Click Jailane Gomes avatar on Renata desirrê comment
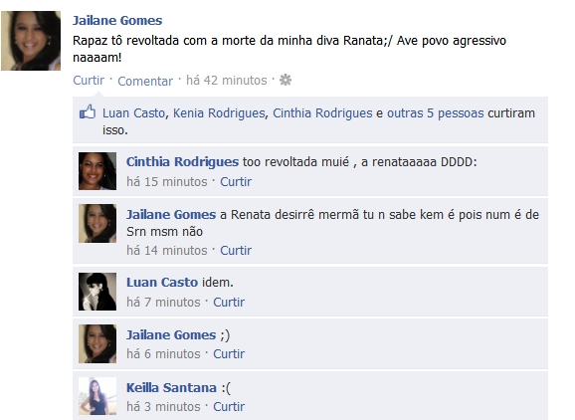Image resolution: width=575 pixels, height=420 pixels. tap(97, 223)
